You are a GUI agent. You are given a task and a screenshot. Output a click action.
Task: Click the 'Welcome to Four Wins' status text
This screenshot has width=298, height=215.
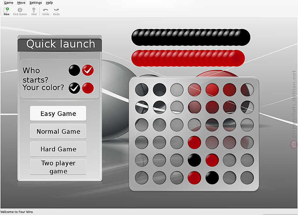click(17, 212)
